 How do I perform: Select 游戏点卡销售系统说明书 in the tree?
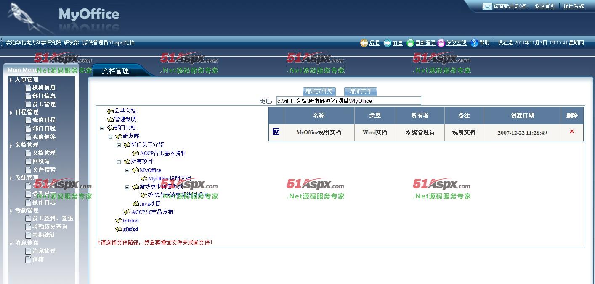pos(178,195)
